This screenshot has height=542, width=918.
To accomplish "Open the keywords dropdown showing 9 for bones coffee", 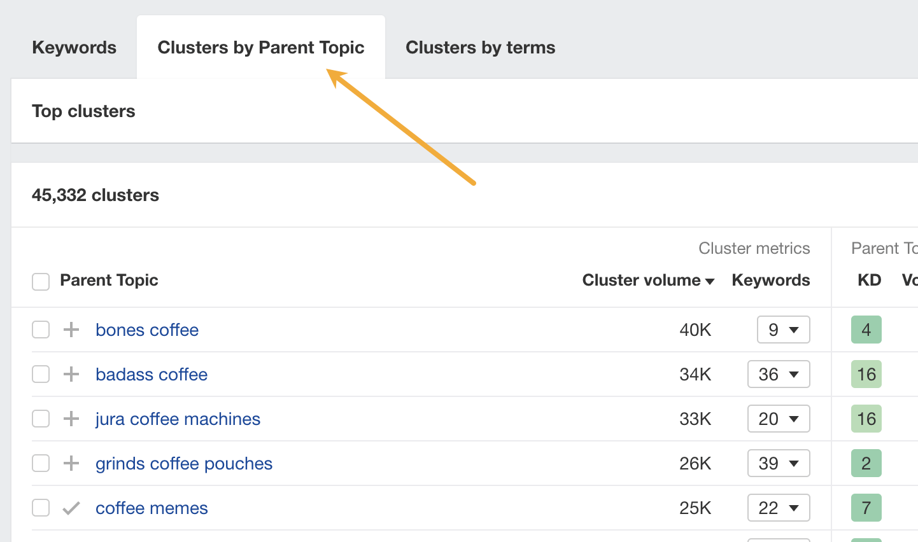I will [x=783, y=330].
